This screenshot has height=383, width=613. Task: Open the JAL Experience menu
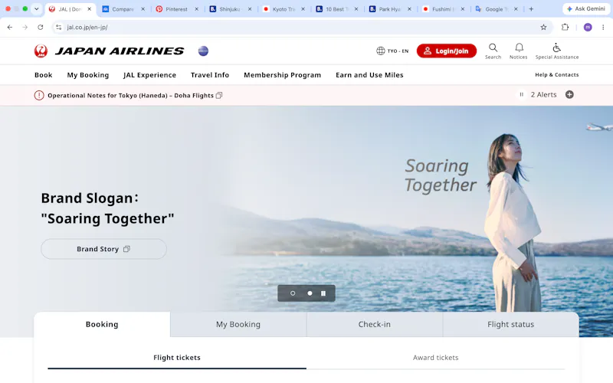coord(149,75)
